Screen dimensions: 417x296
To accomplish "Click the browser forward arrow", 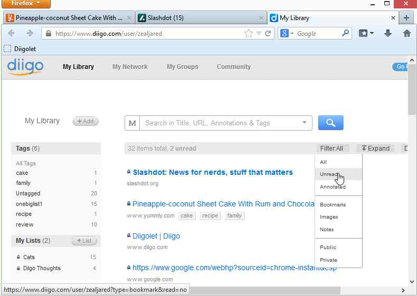I will coord(30,34).
